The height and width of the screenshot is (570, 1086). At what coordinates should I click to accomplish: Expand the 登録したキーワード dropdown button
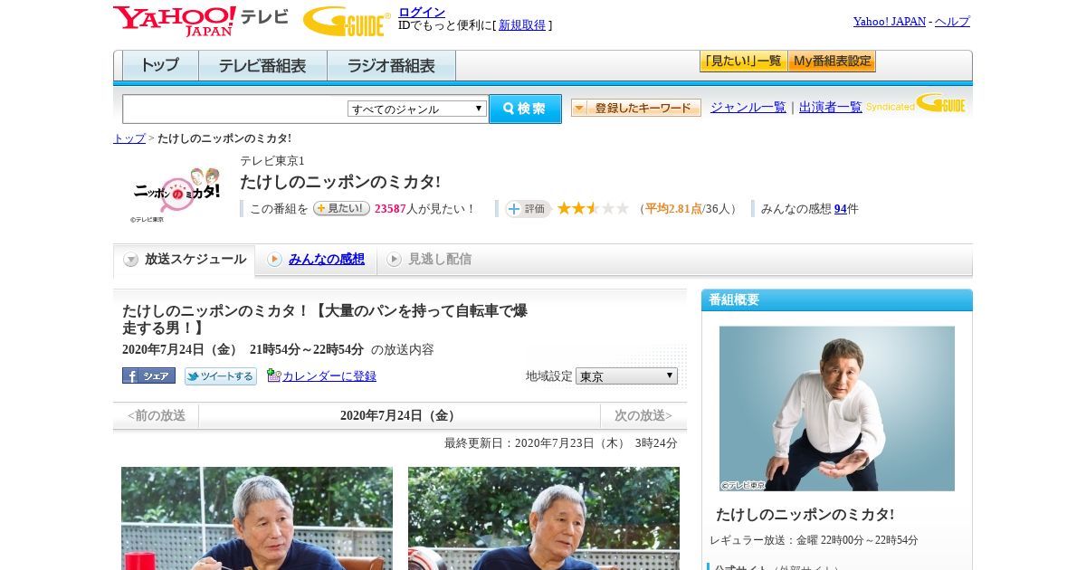(x=636, y=108)
